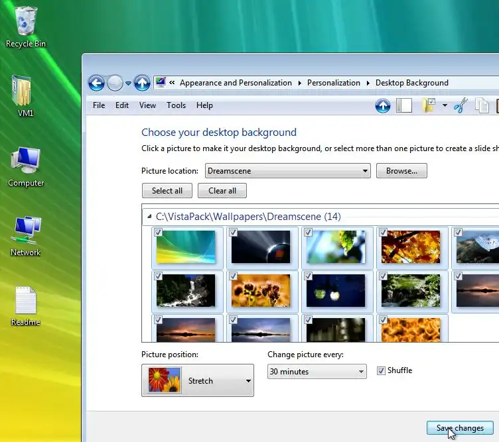Select the blue night lights wallpaper thumbnail
The width and height of the screenshot is (499, 442).
click(336, 291)
